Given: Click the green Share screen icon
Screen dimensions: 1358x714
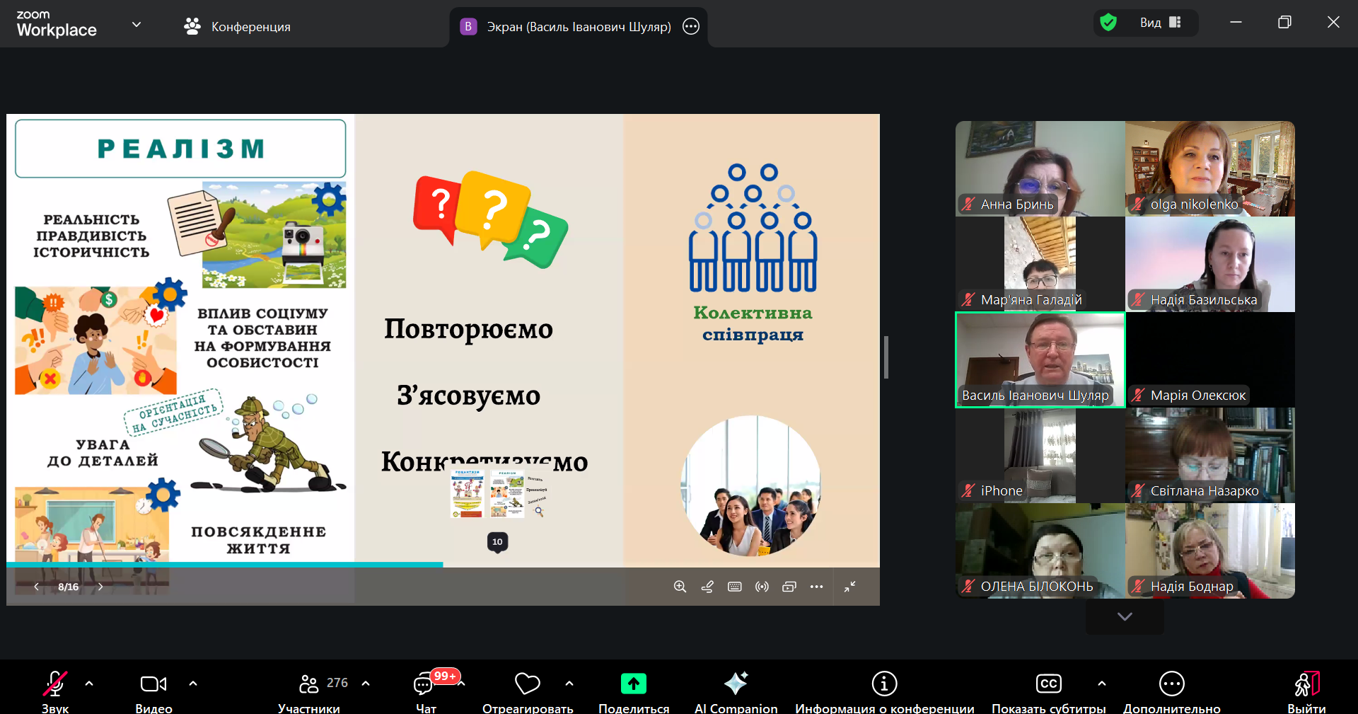Looking at the screenshot, I should [x=633, y=684].
